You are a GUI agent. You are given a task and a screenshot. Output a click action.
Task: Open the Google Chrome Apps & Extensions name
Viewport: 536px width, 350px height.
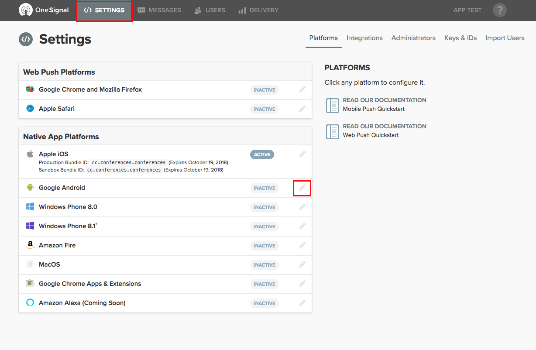pyautogui.click(x=90, y=284)
